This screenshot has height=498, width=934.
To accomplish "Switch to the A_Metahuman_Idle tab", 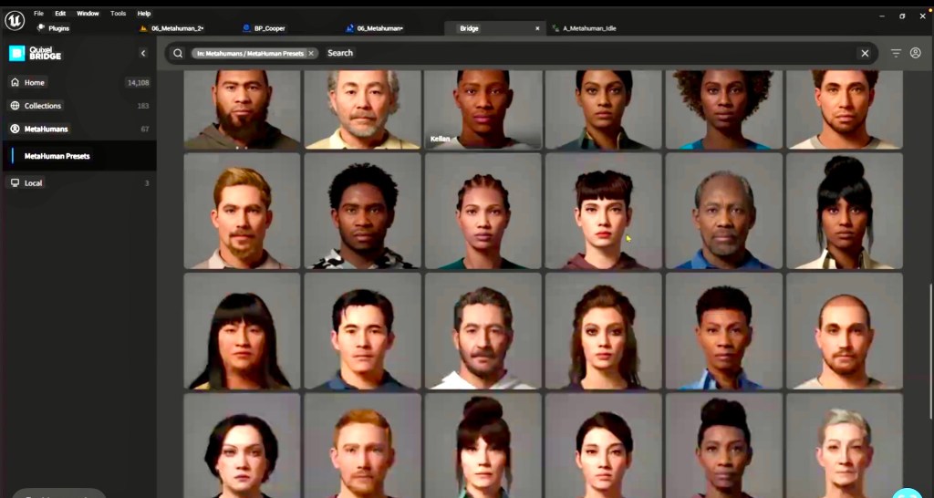I will (589, 28).
